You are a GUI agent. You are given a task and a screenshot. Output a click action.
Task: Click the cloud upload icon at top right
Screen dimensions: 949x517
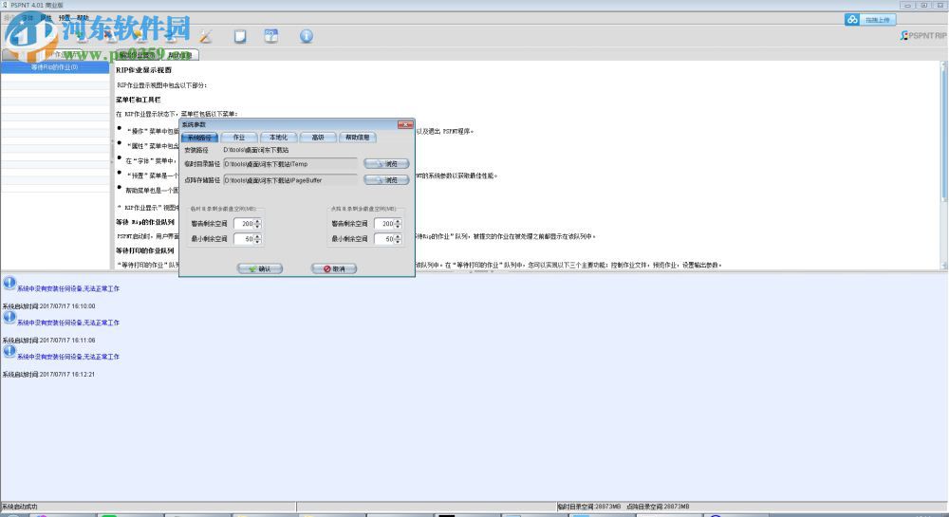pyautogui.click(x=852, y=19)
